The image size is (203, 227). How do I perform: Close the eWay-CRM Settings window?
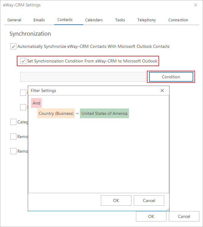click(196, 5)
